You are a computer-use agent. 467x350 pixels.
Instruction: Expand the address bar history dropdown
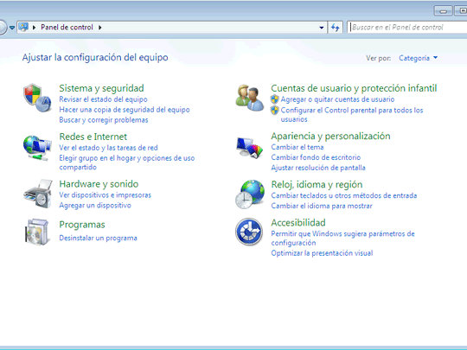point(322,28)
